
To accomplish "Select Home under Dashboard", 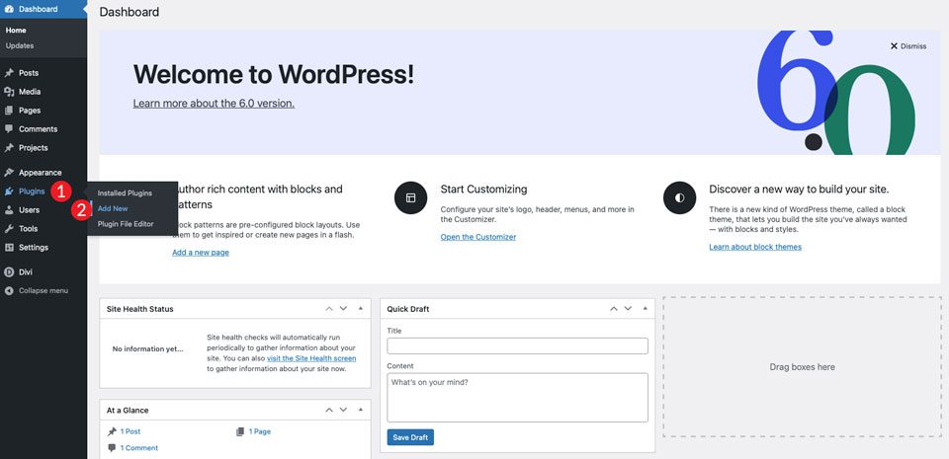I will click(16, 31).
